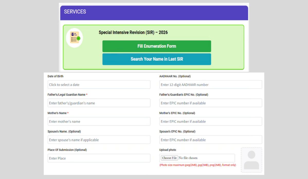Click the Date of Birth label
The width and height of the screenshot is (308, 179).
pos(55,76)
